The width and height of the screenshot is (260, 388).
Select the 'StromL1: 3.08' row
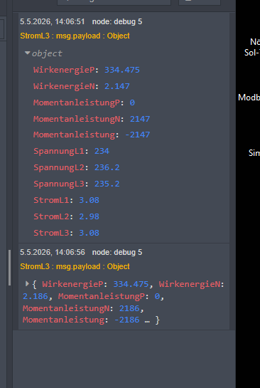point(66,200)
